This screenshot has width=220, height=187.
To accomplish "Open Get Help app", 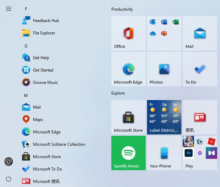I will [x=35, y=58].
